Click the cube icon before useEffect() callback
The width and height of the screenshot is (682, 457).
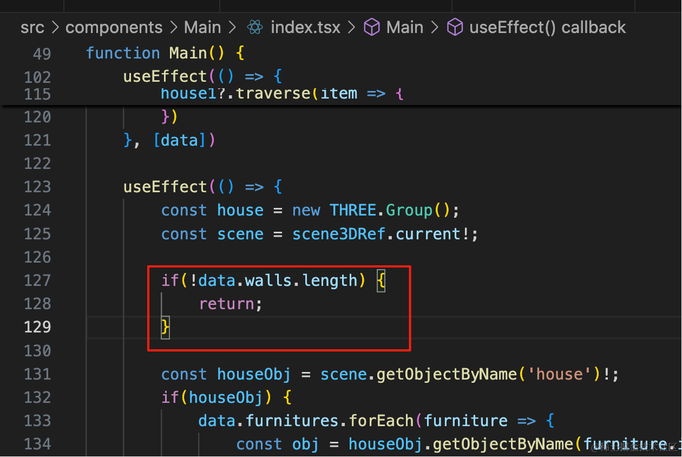[x=456, y=27]
